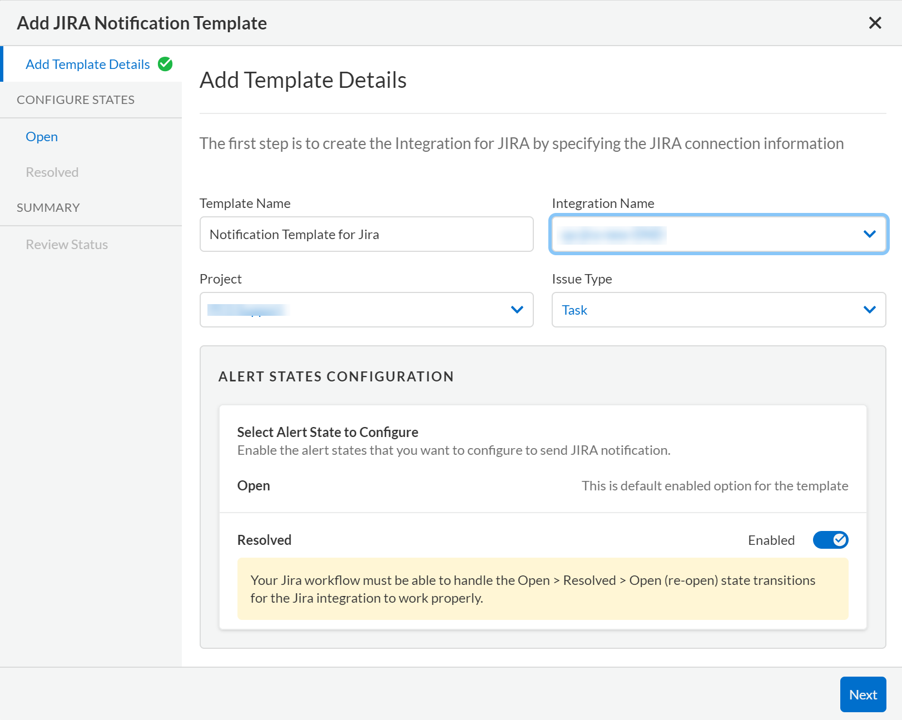Go to the Open state step in sidebar
The image size is (902, 720).
[42, 137]
